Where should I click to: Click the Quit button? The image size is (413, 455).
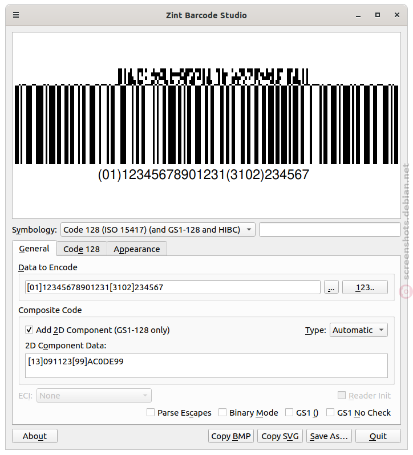tap(378, 436)
